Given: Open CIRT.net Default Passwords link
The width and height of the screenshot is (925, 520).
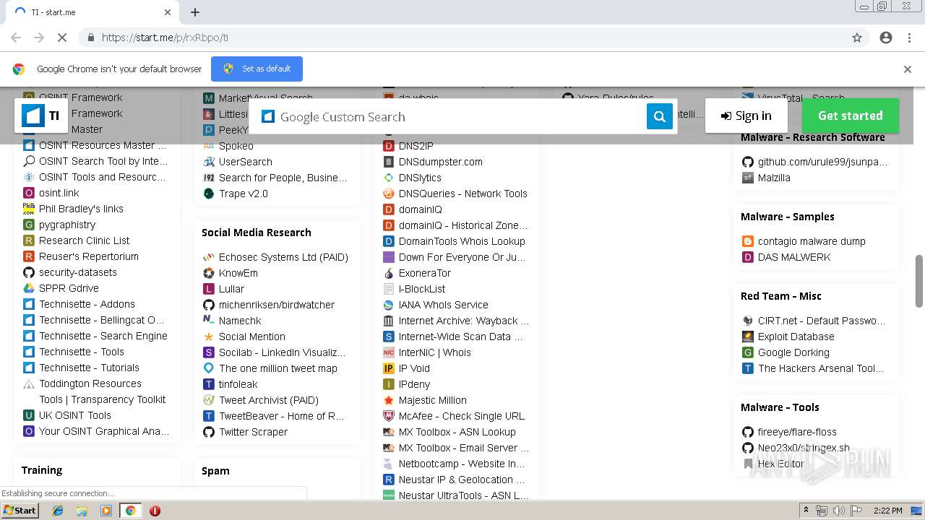Looking at the screenshot, I should [821, 321].
